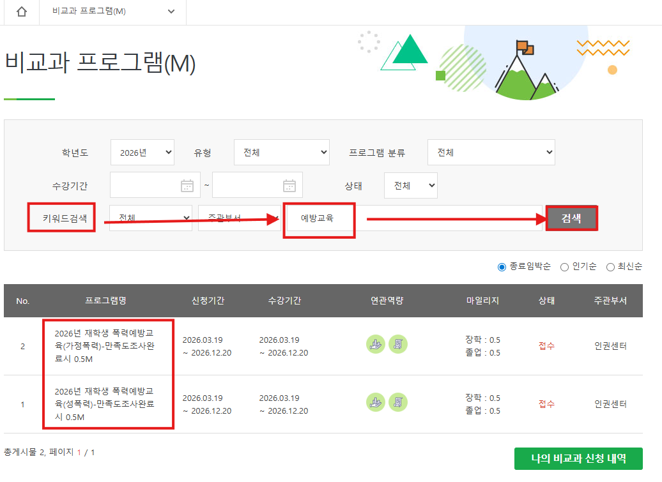Click scroll document competency icon in 성폭력 row
Viewport: 662px width, 482px height.
click(398, 402)
